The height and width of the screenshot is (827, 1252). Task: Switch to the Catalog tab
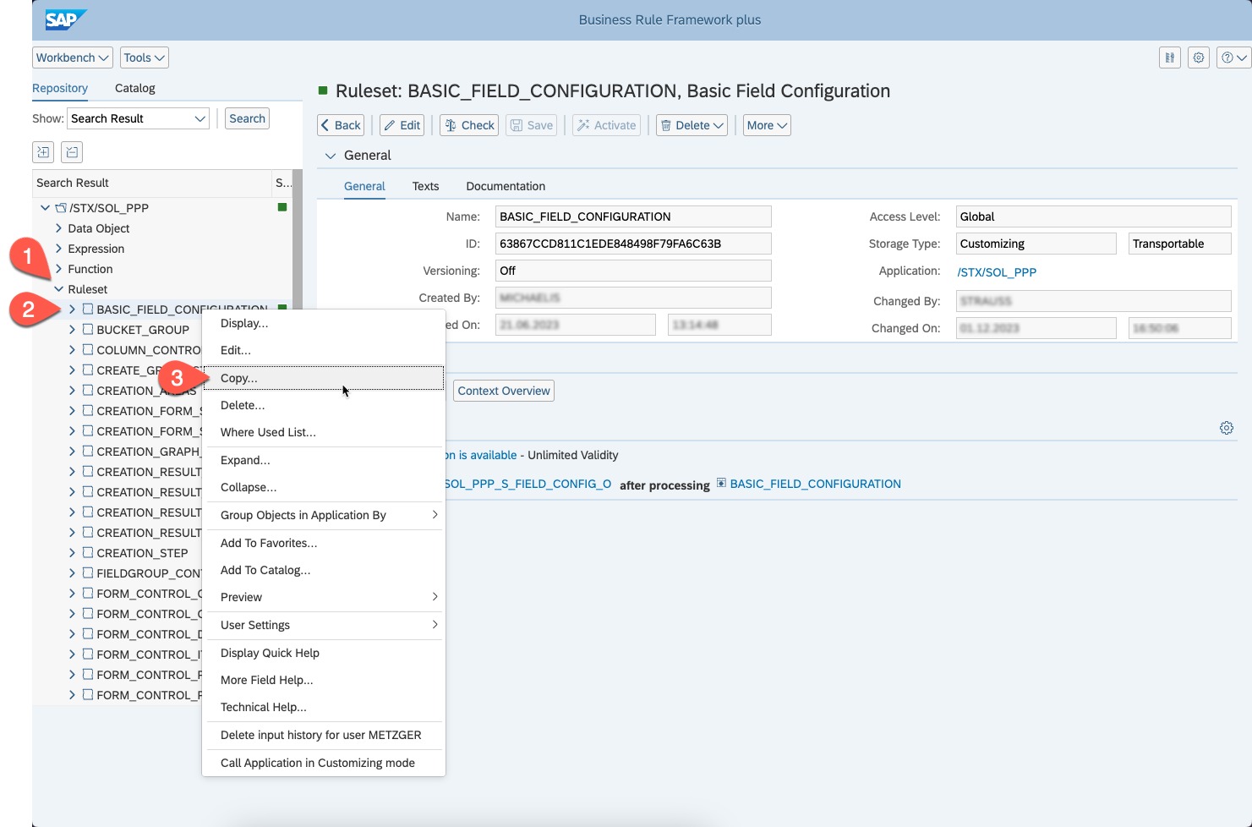(134, 88)
